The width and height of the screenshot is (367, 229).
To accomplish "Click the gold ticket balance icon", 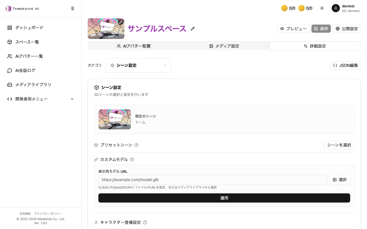I will pos(284,8).
